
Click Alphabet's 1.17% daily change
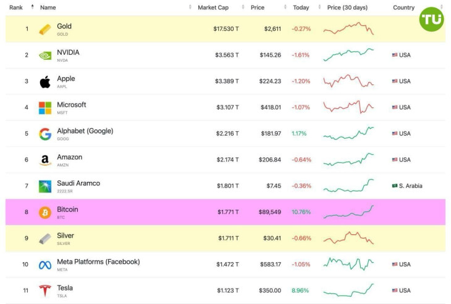[299, 133]
